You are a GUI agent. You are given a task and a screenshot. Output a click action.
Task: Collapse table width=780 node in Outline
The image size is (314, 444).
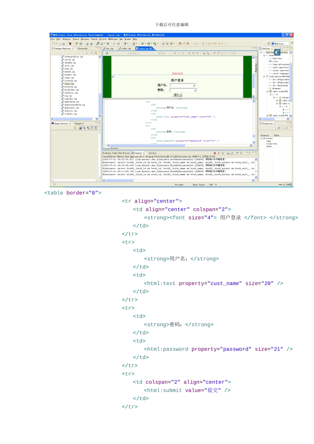[x=267, y=92]
